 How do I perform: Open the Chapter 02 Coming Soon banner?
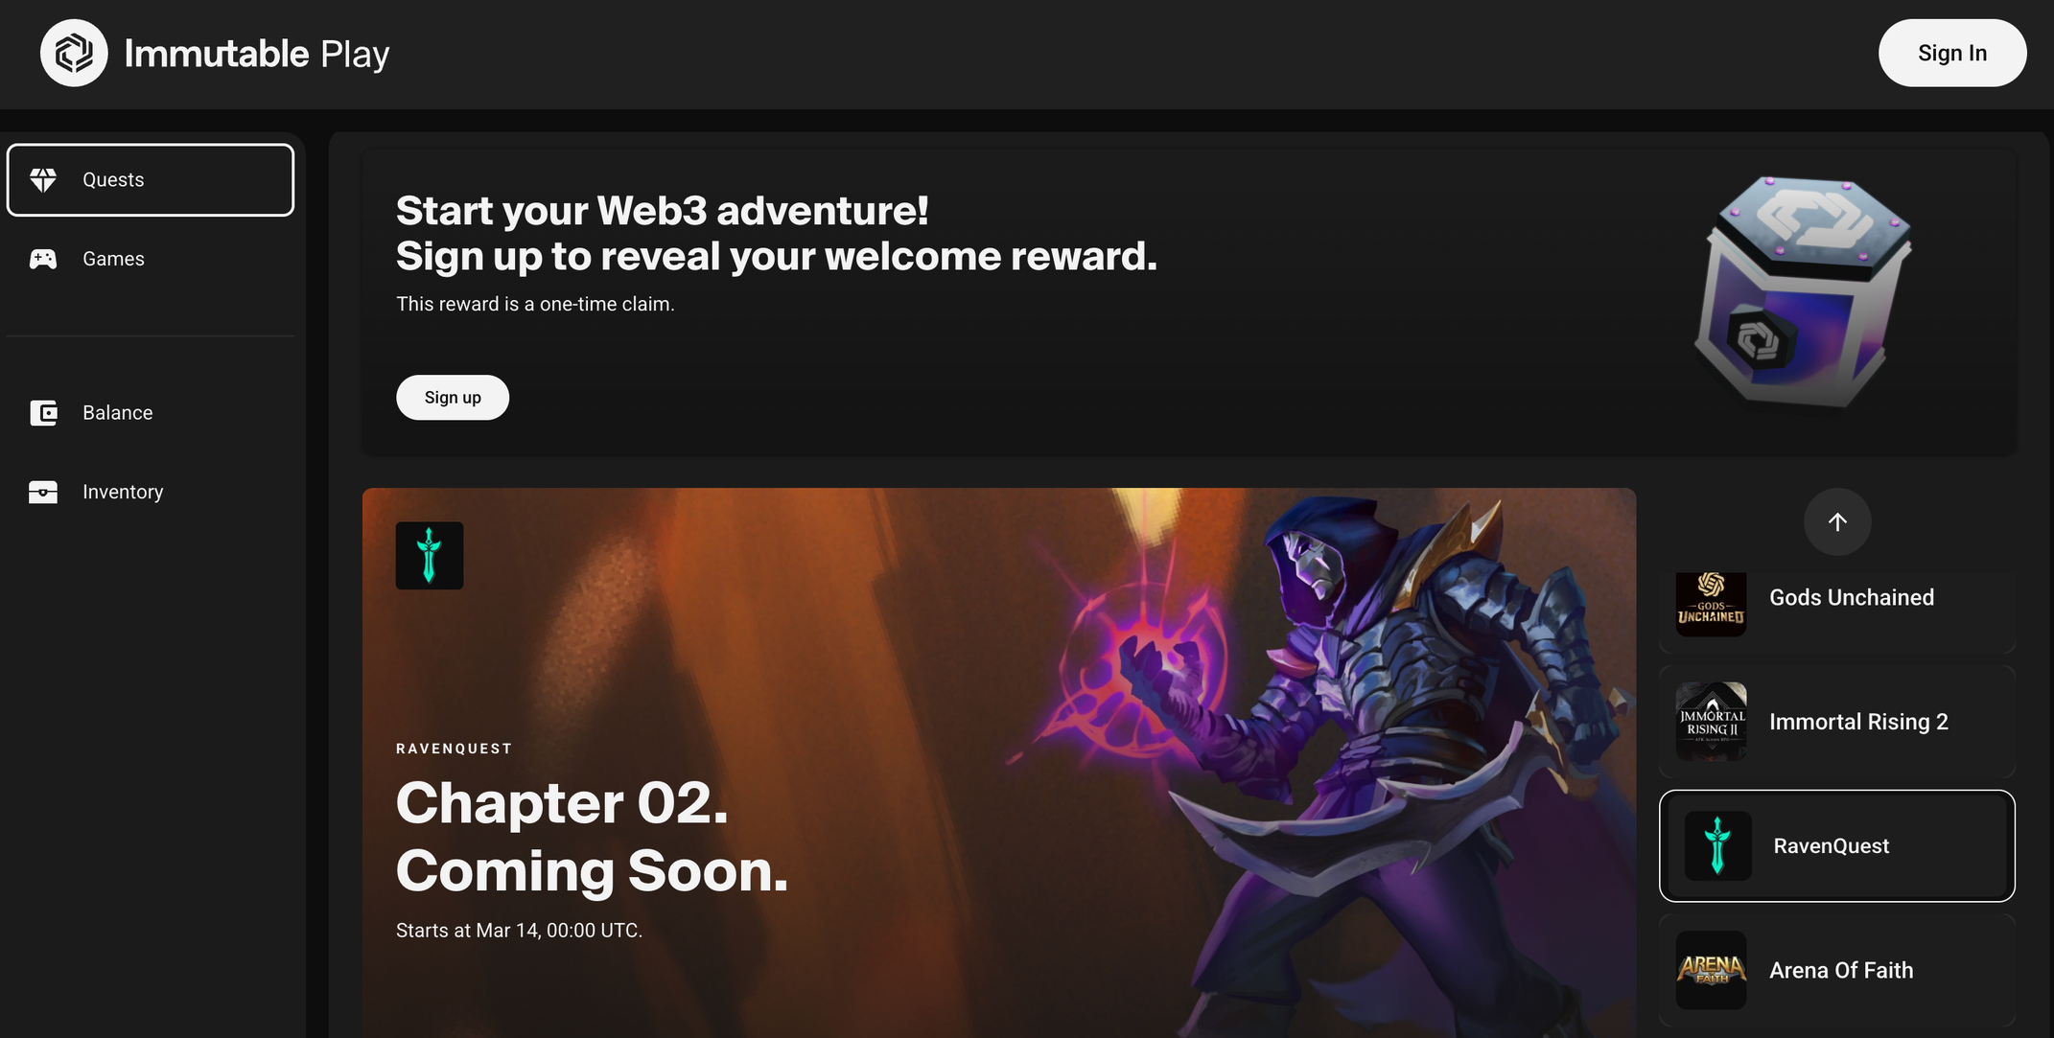pyautogui.click(x=999, y=763)
